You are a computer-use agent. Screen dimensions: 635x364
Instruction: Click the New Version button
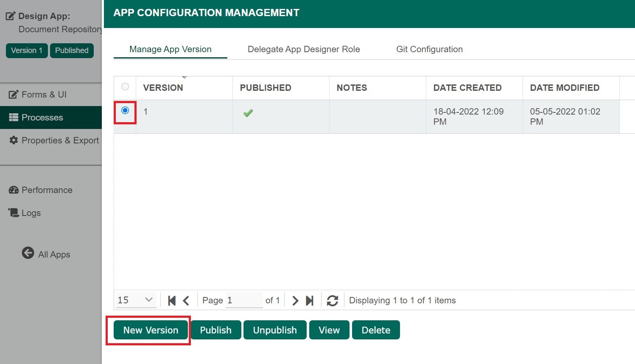click(151, 330)
